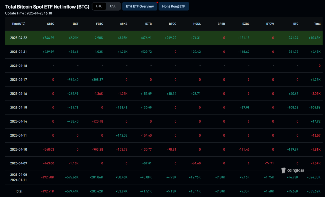Click the +2.21K IBIT value
Viewport: 325px width, 197px height.
coord(73,38)
